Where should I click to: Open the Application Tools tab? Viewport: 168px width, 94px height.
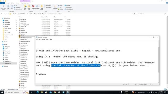tap(25, 3)
